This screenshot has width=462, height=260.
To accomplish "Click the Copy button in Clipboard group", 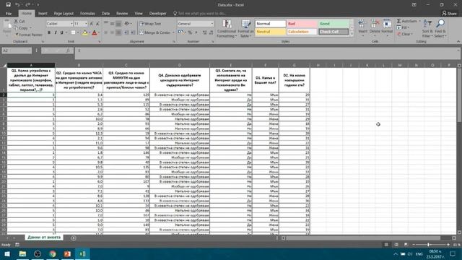I will [22, 28].
